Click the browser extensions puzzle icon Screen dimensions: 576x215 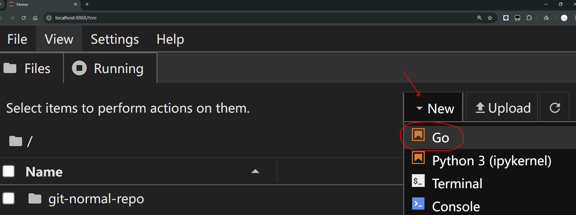click(529, 18)
